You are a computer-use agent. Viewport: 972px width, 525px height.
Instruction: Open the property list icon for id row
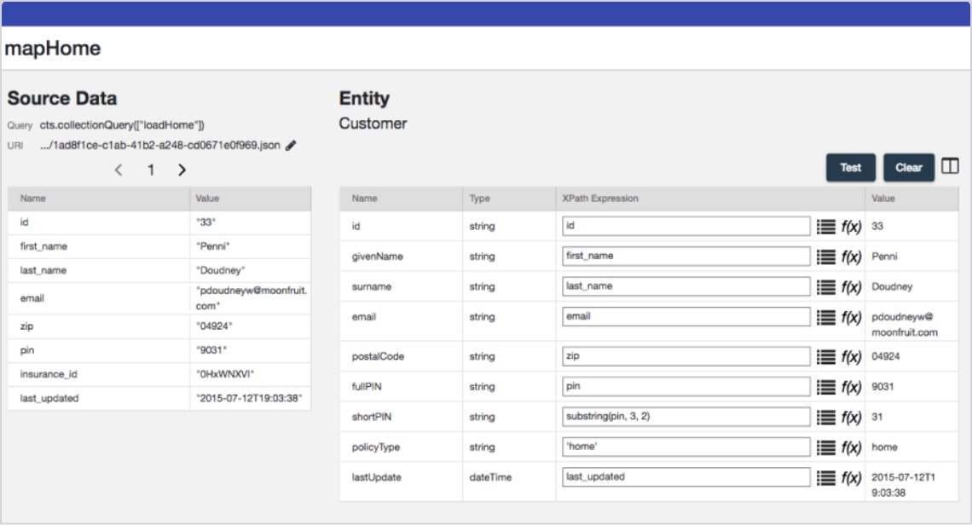[x=825, y=227]
